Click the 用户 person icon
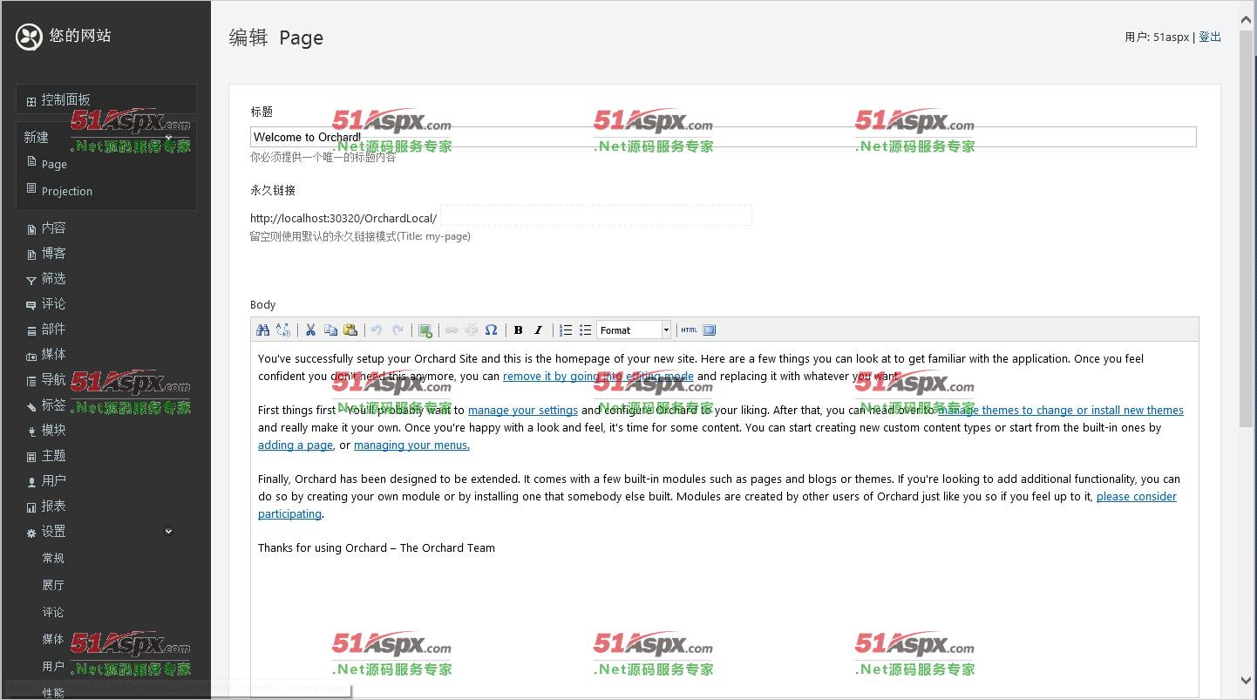 [x=31, y=482]
